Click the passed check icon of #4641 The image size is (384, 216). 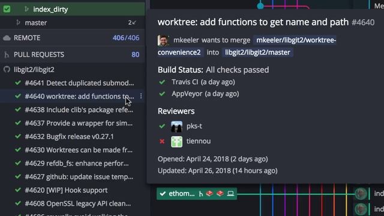click(x=18, y=83)
